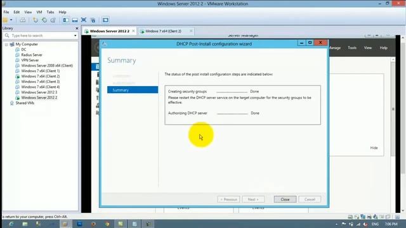Screen dimensions: 406x228
Task: Open the Edit menu in VMware
Action: click(16, 12)
